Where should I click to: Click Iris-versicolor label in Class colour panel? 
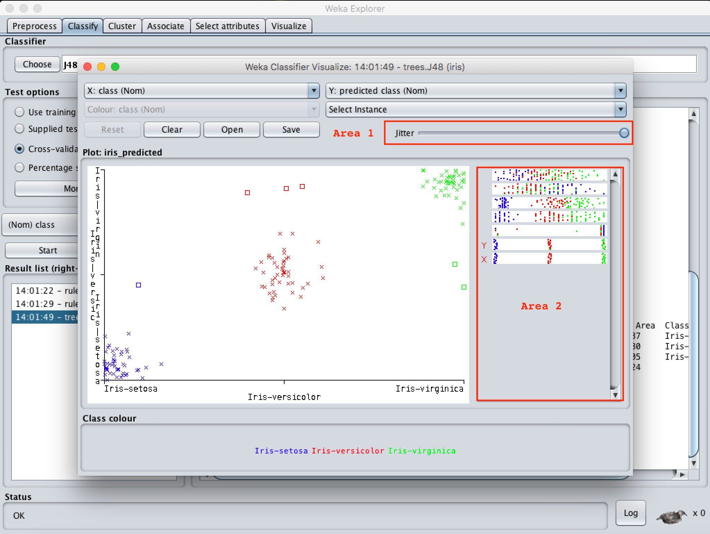pyautogui.click(x=348, y=451)
